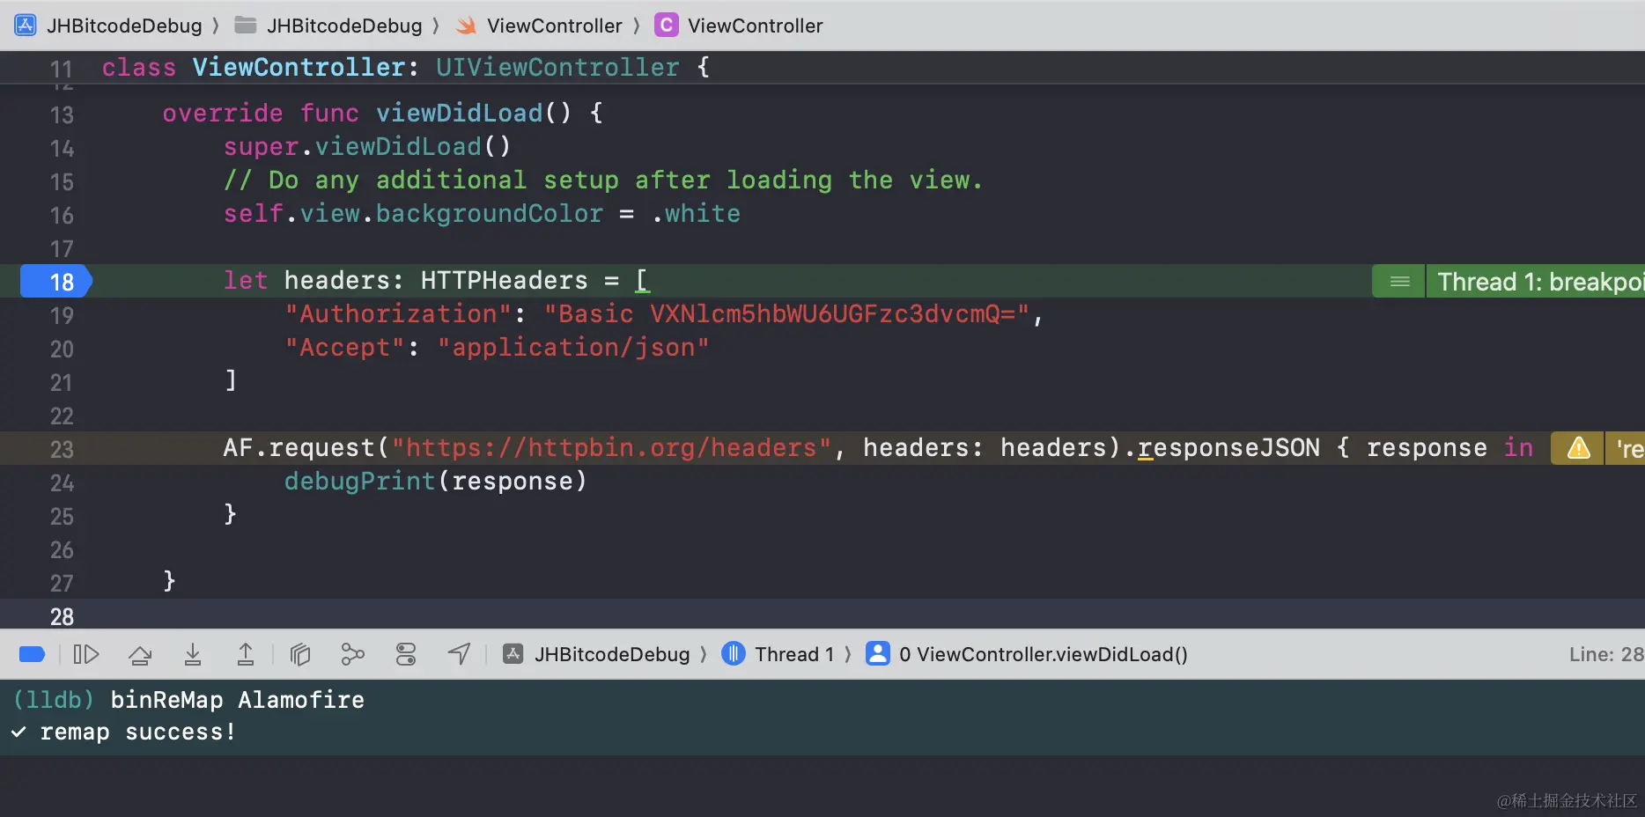Toggle the breakpoints activation button in debug bar
The width and height of the screenshot is (1645, 817).
(x=32, y=654)
